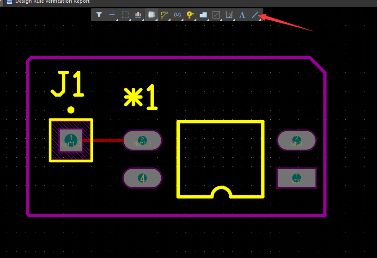
Task: Pick the Place Polygon Plane tool
Action: (203, 15)
